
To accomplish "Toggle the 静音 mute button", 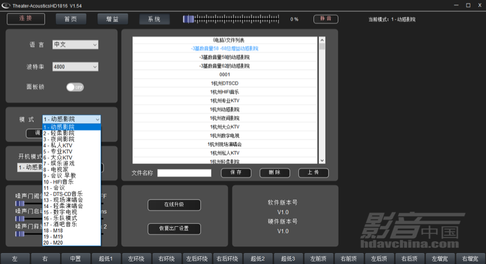I will [x=325, y=19].
